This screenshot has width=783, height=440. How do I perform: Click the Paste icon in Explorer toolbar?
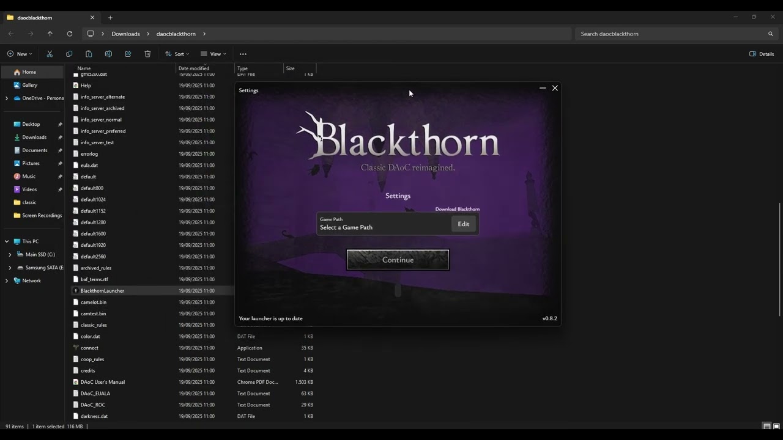[x=89, y=54]
